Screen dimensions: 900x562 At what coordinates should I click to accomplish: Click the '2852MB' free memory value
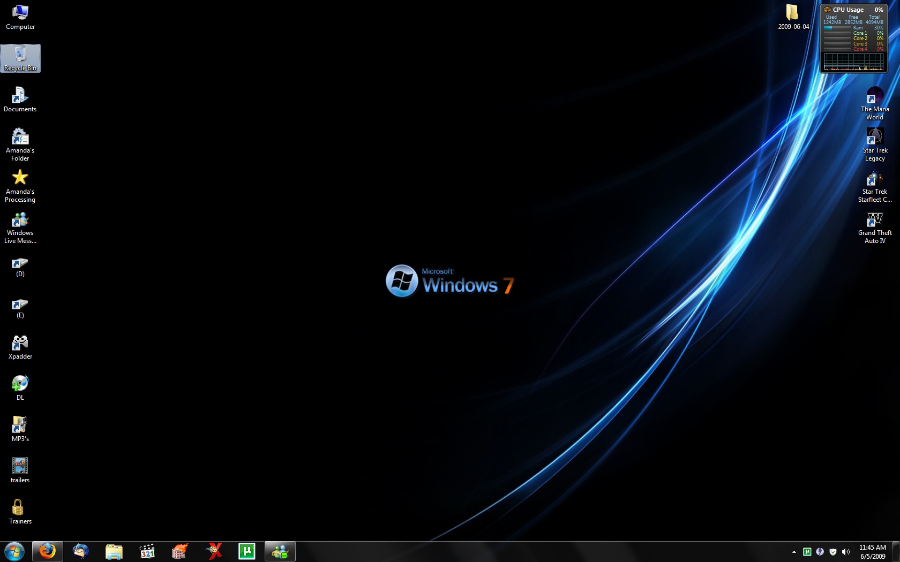[853, 22]
